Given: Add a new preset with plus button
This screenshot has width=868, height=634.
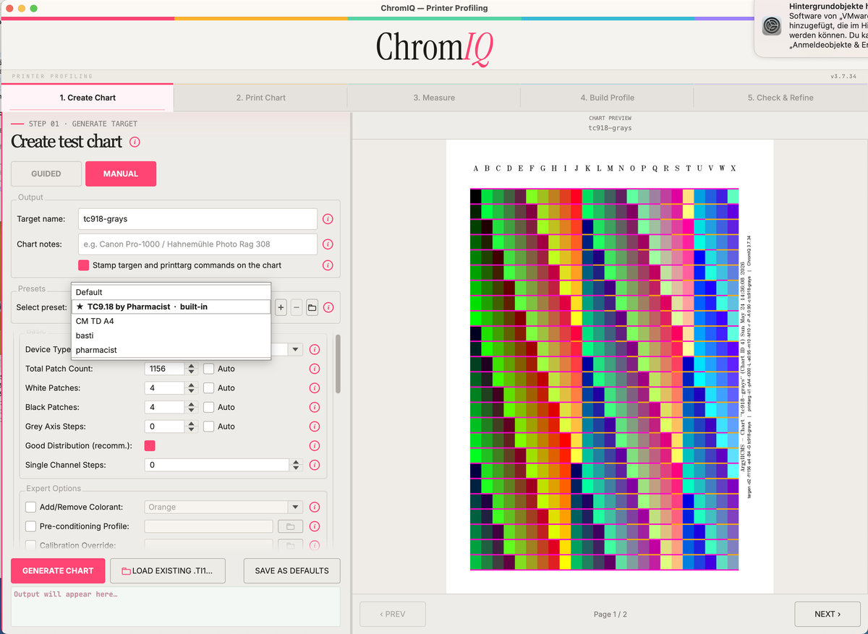Looking at the screenshot, I should pyautogui.click(x=281, y=307).
